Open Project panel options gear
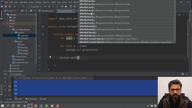 coord(31,11)
